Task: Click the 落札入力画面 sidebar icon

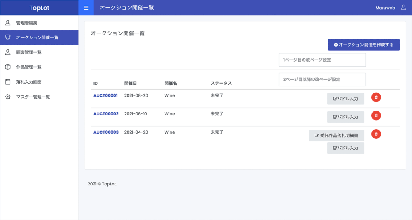Action: (8, 82)
